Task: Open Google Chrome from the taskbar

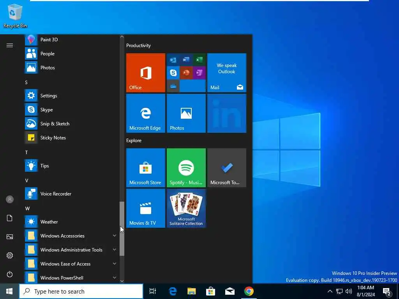Action: [249, 291]
